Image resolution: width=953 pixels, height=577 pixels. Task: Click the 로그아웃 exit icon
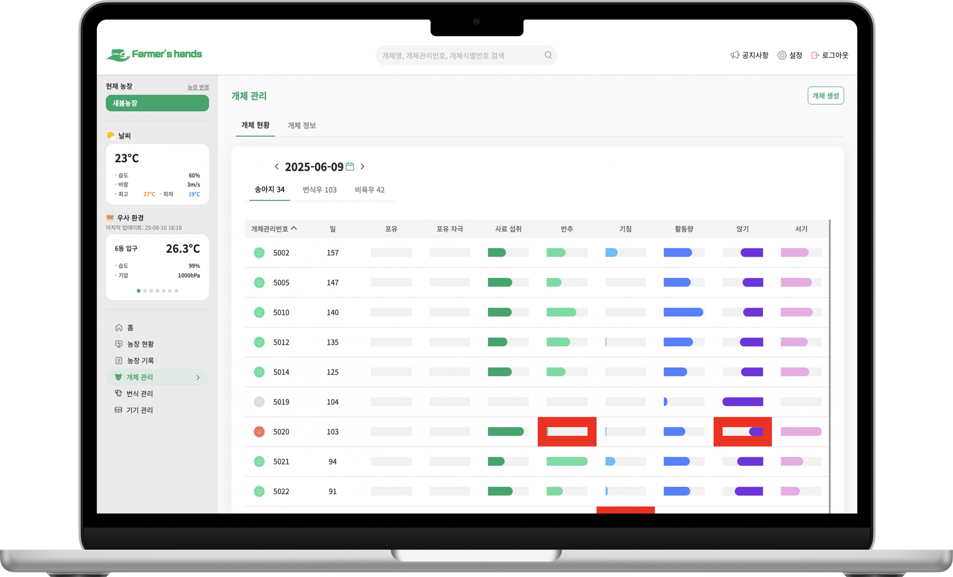point(815,55)
